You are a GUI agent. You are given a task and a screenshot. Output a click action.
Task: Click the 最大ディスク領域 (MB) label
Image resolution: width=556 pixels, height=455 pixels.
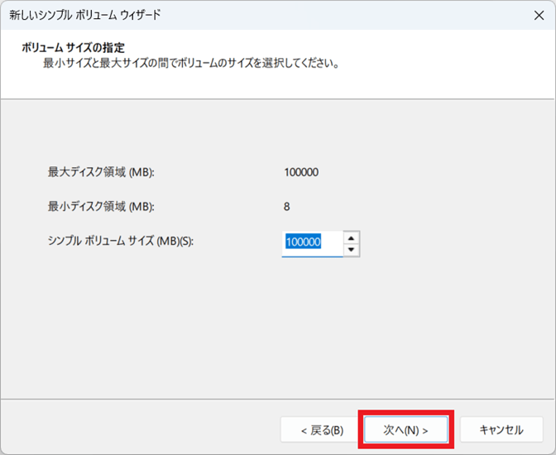coord(102,172)
